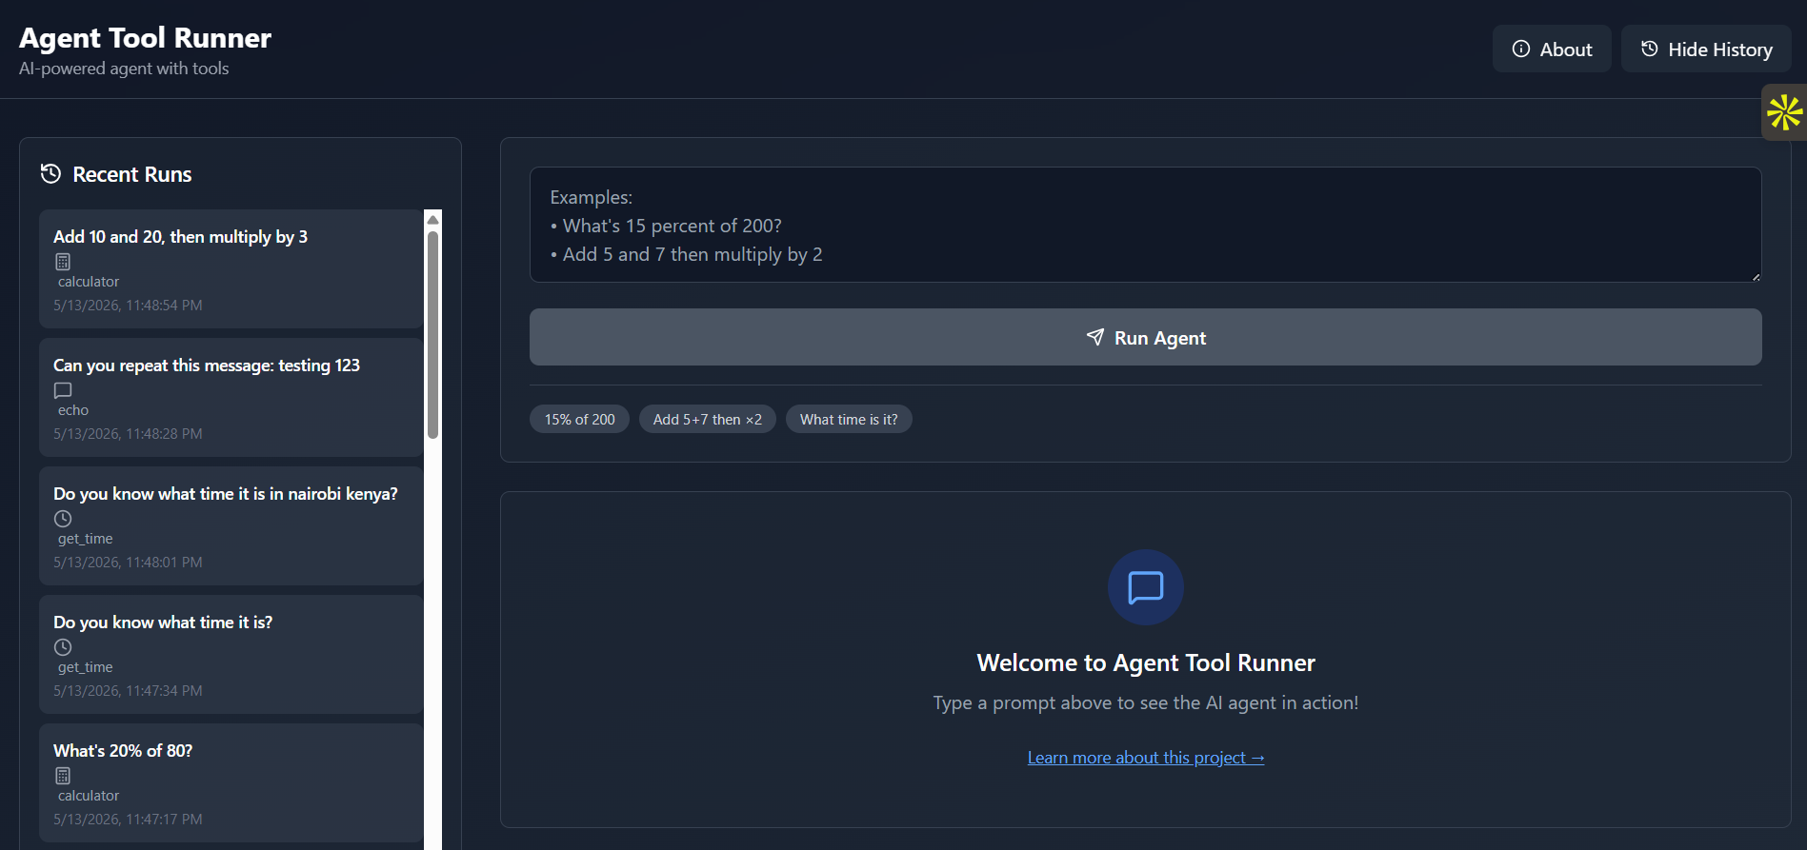Click the Hide History button

pyautogui.click(x=1706, y=49)
